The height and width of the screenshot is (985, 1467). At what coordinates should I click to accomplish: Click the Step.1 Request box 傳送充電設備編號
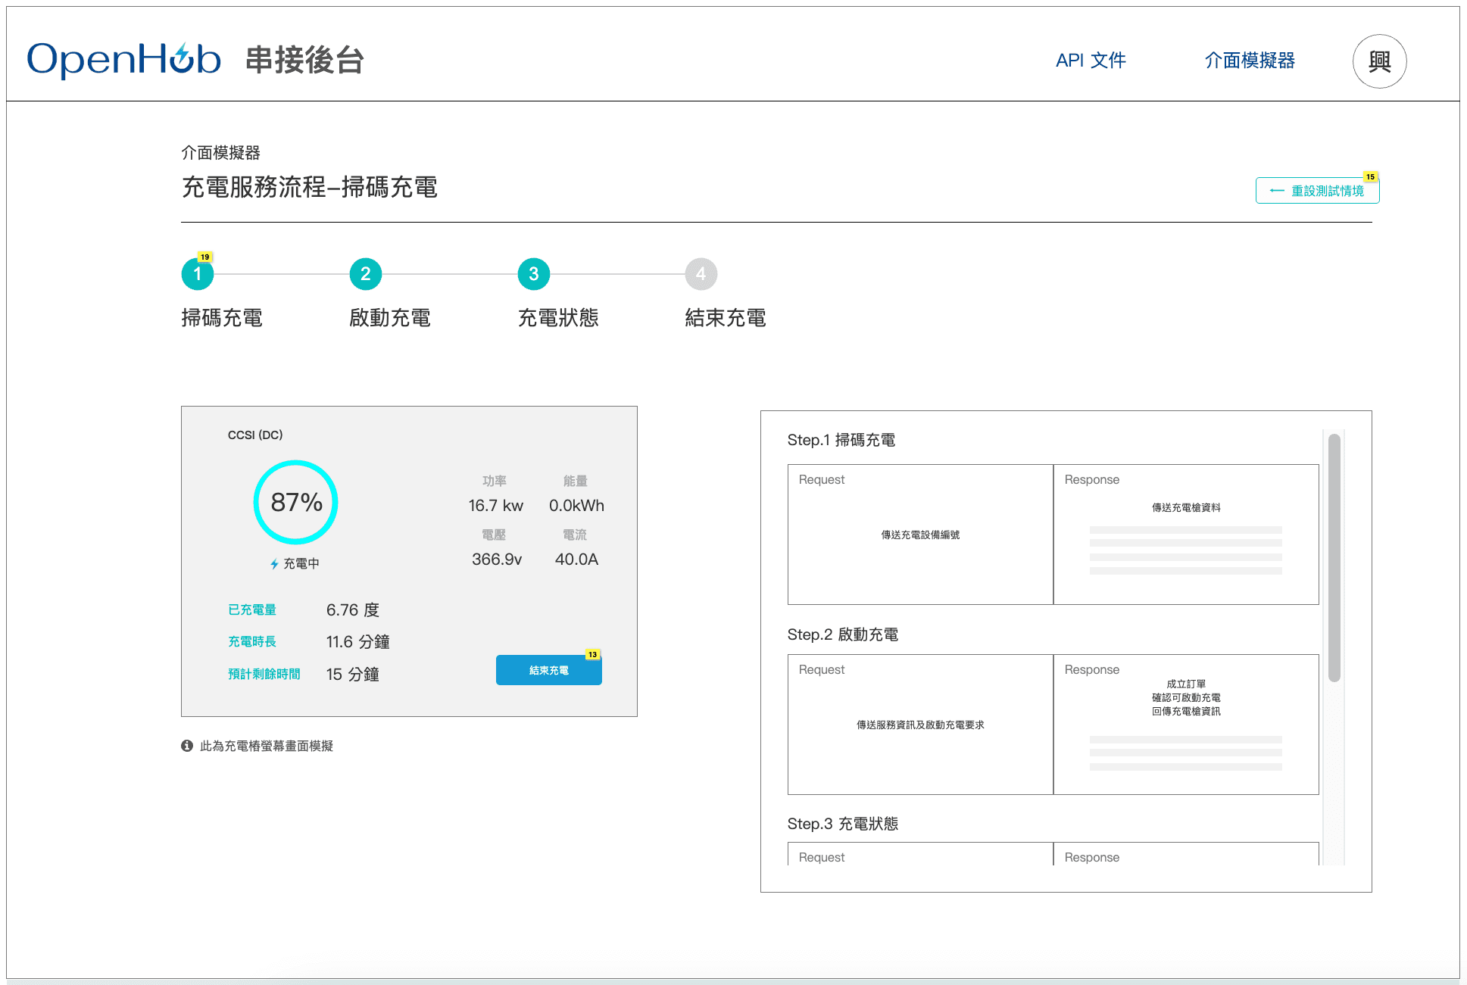919,535
